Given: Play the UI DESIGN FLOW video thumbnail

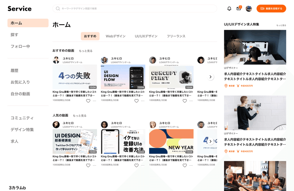Looking at the screenshot, I should pos(123,77).
